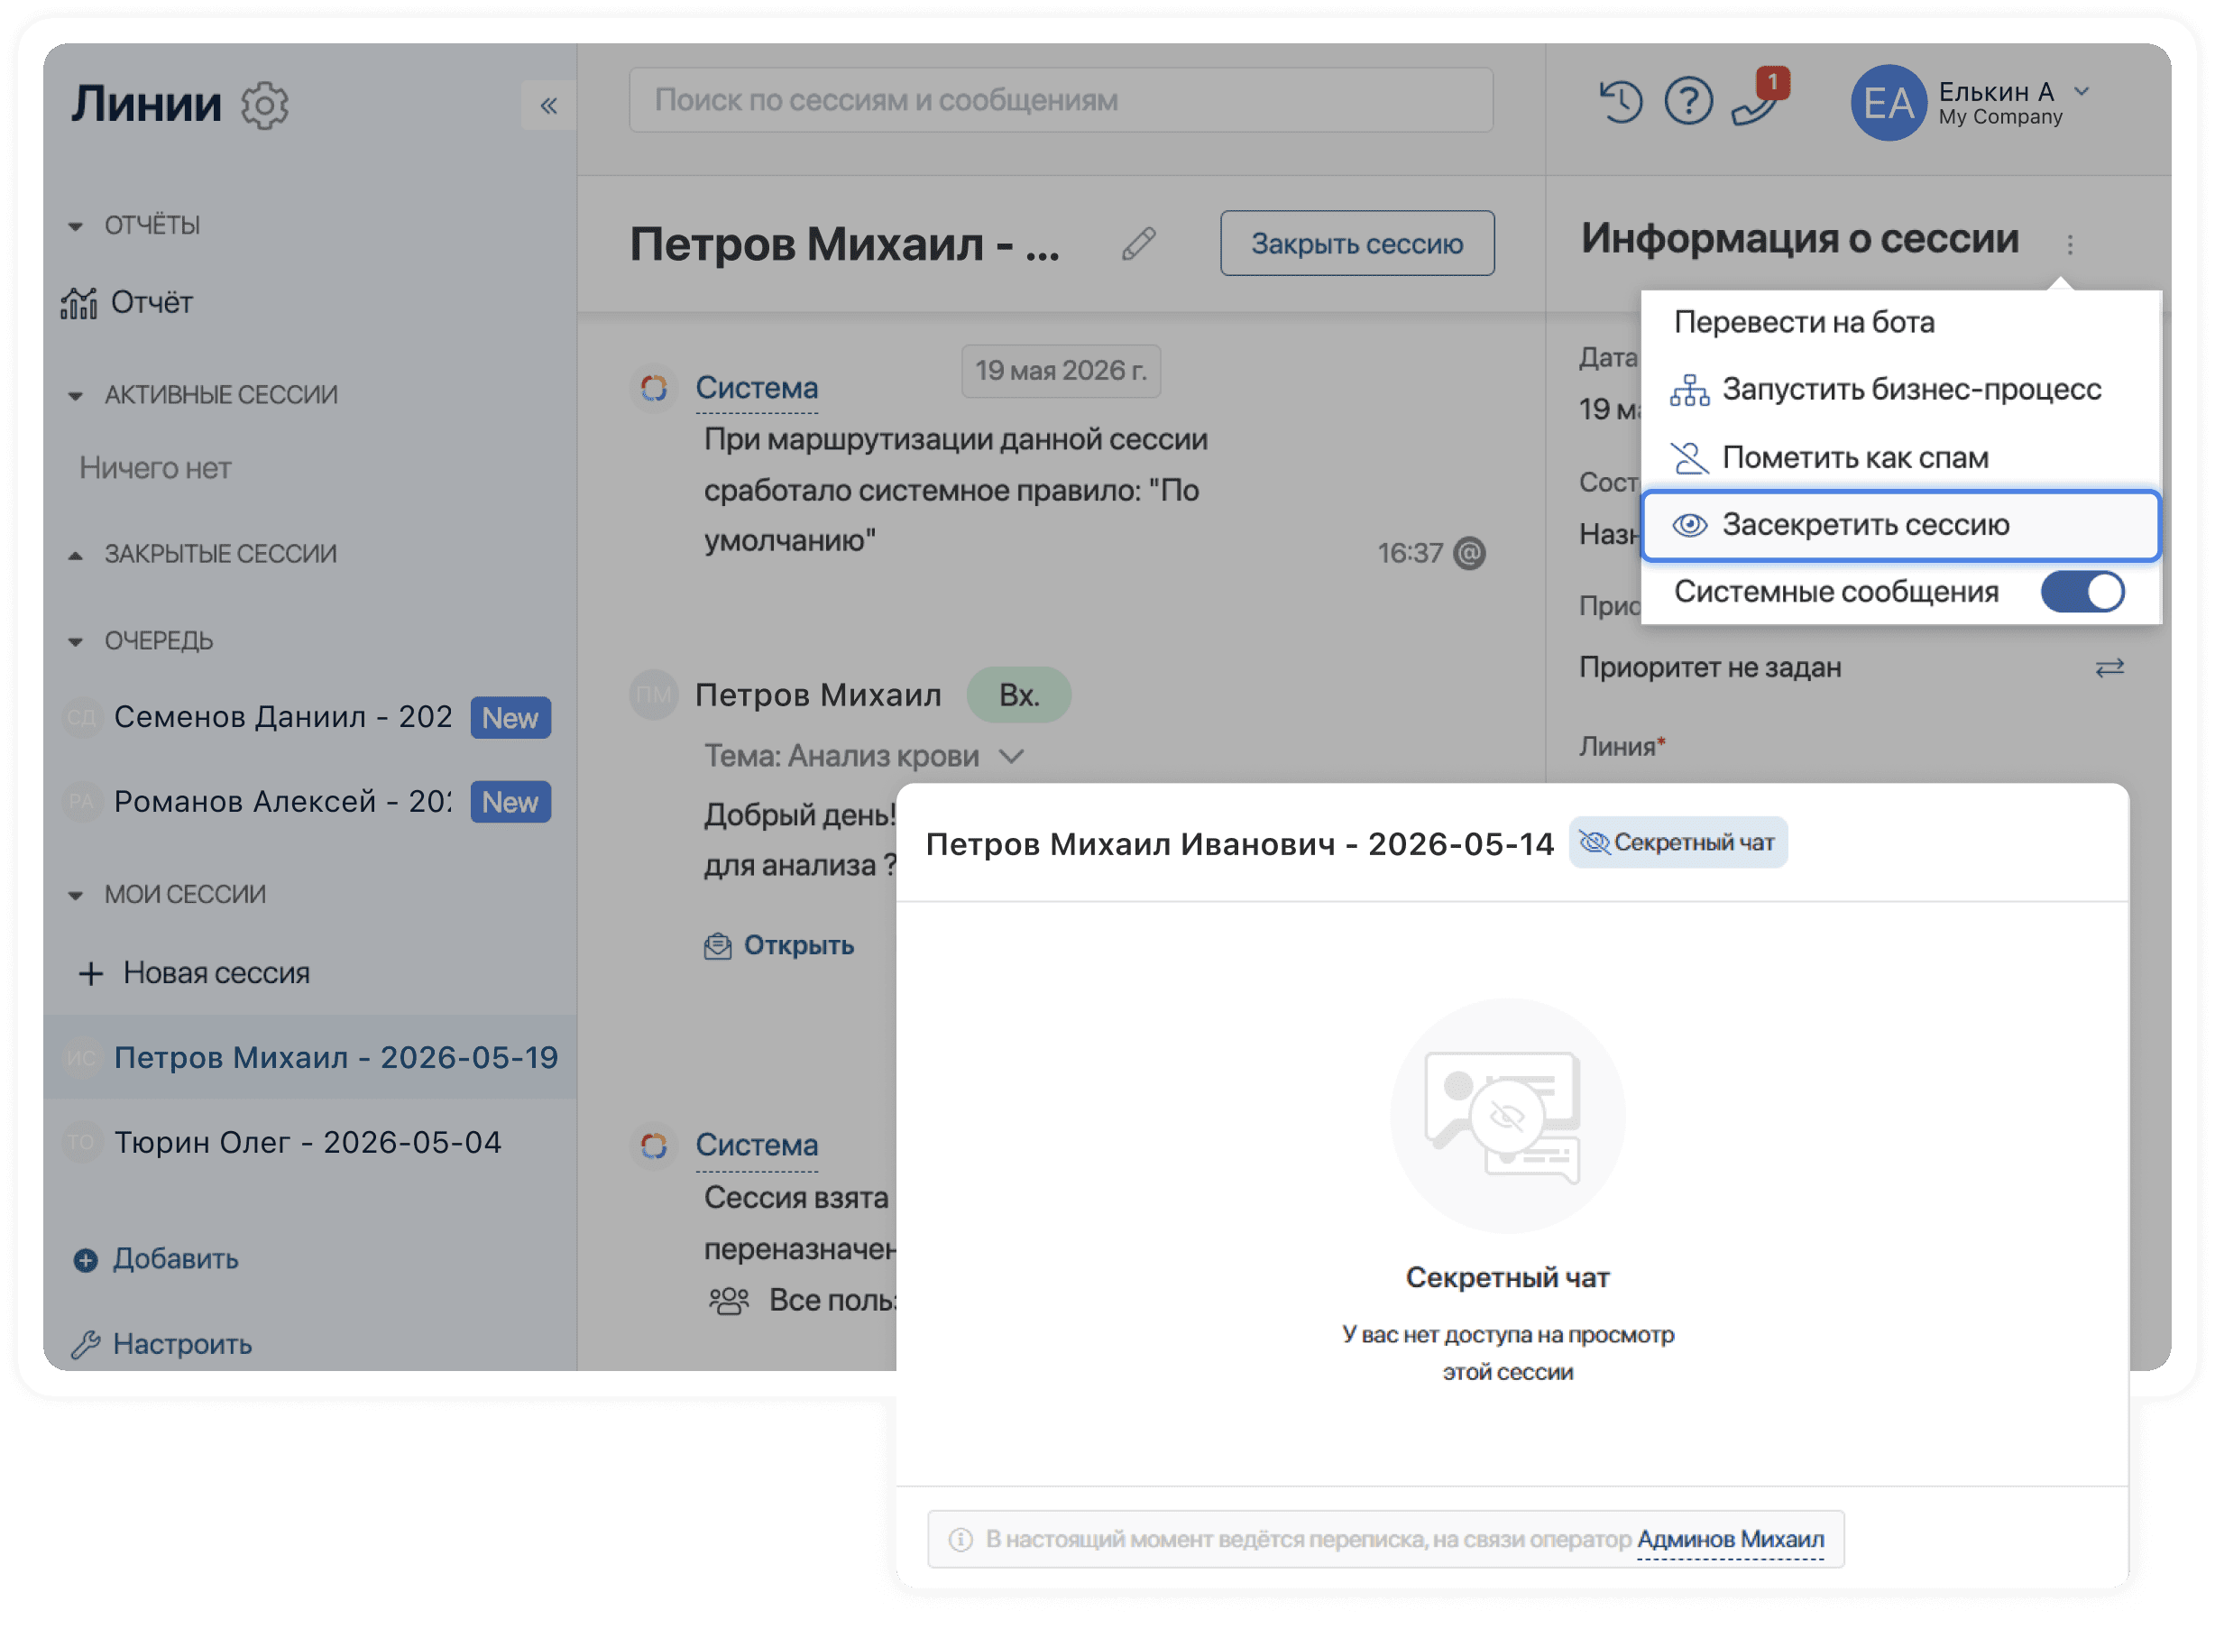Click the mark as spam person icon

pyautogui.click(x=1688, y=458)
